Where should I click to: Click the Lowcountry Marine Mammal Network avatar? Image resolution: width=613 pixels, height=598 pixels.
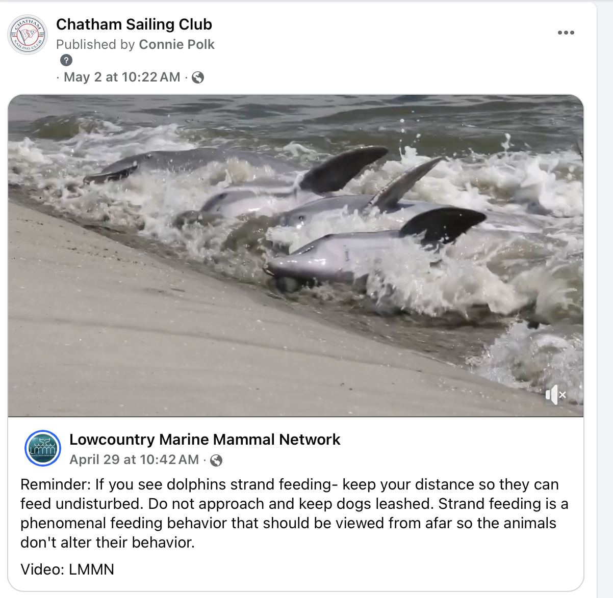[43, 448]
